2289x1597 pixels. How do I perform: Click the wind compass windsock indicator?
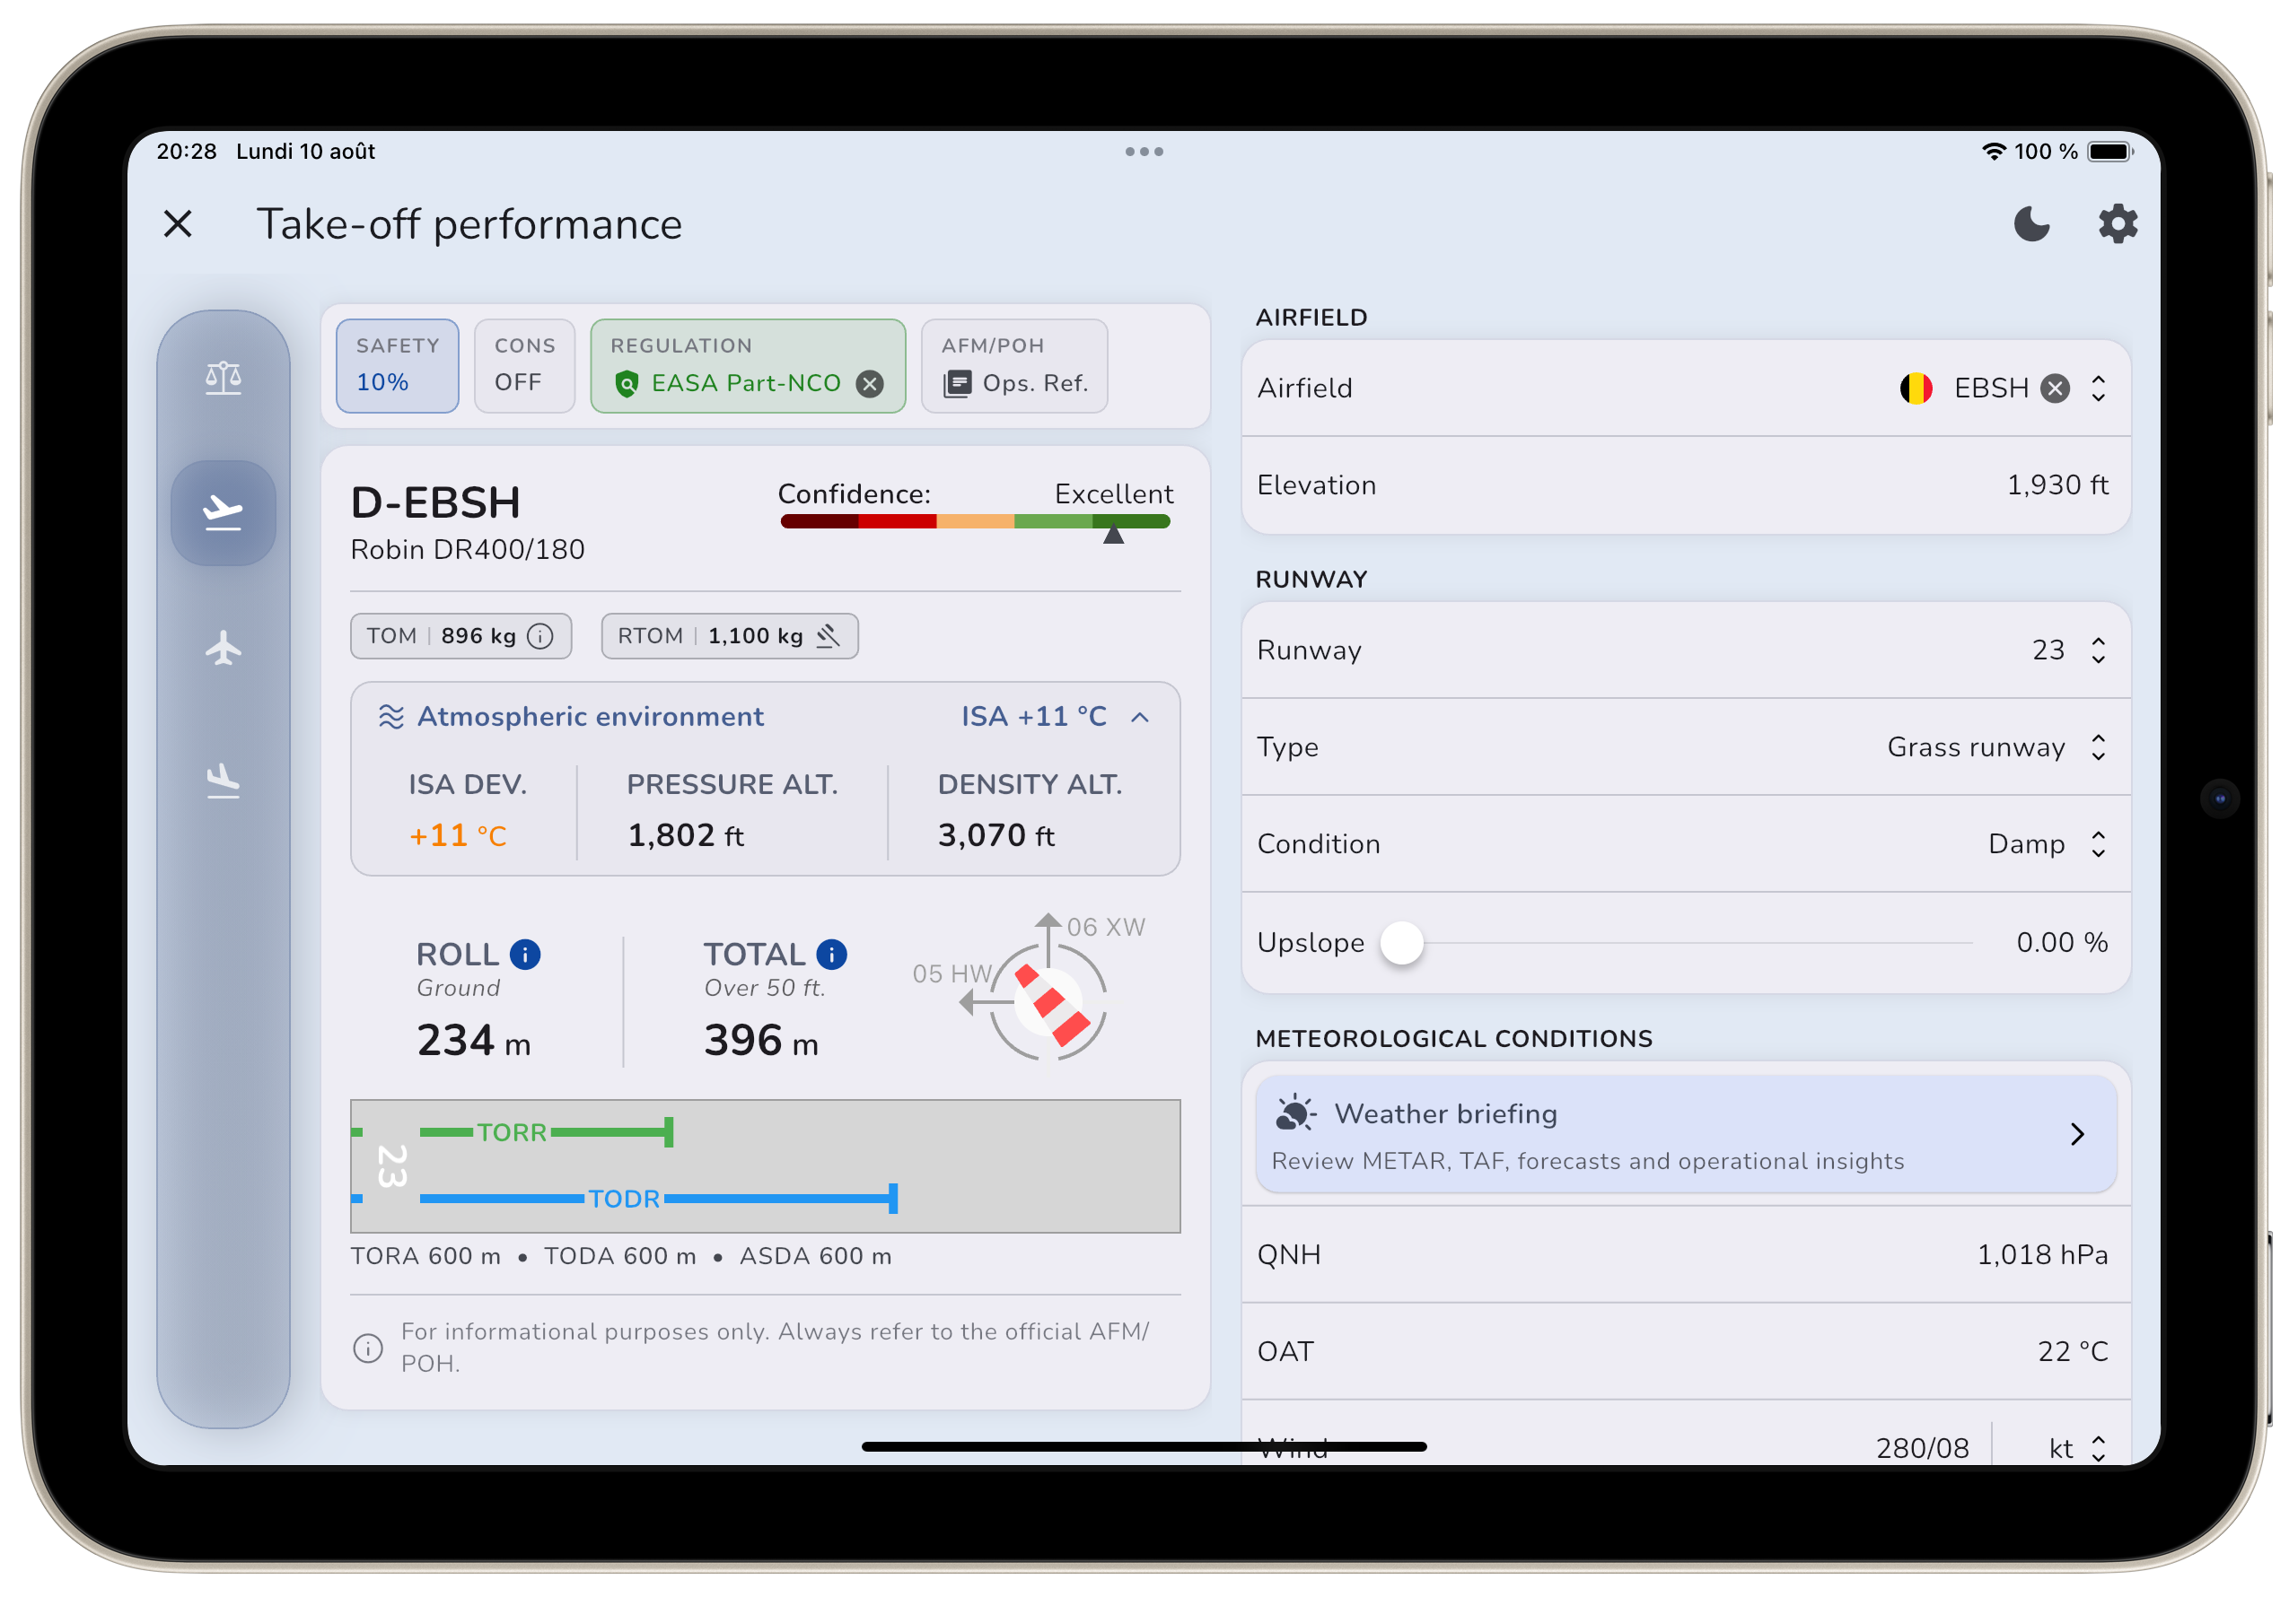[x=1048, y=1002]
